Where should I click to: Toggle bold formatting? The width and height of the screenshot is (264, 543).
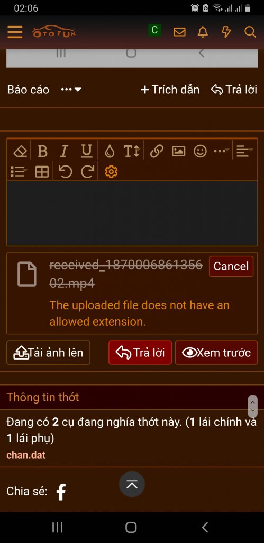[x=42, y=151]
